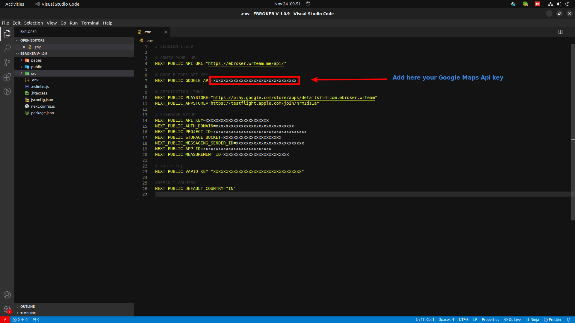Open Ubuntu Activities overview
The image size is (575, 323).
(x=15, y=4)
